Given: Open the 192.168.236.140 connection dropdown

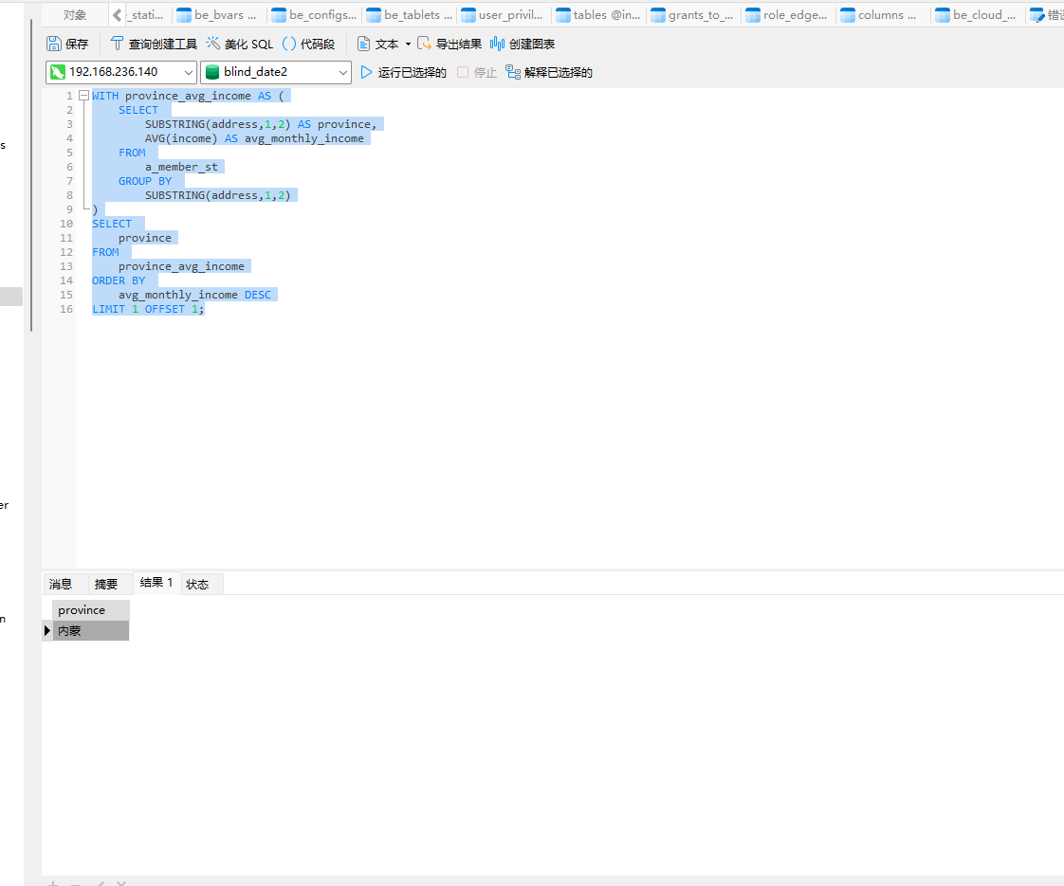Looking at the screenshot, I should click(x=188, y=72).
